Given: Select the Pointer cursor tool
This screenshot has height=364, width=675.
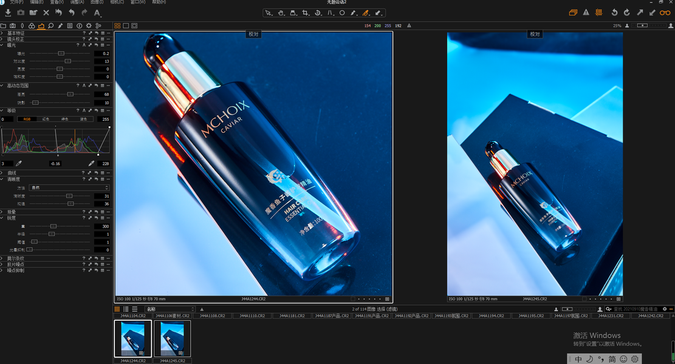Looking at the screenshot, I should click(269, 13).
